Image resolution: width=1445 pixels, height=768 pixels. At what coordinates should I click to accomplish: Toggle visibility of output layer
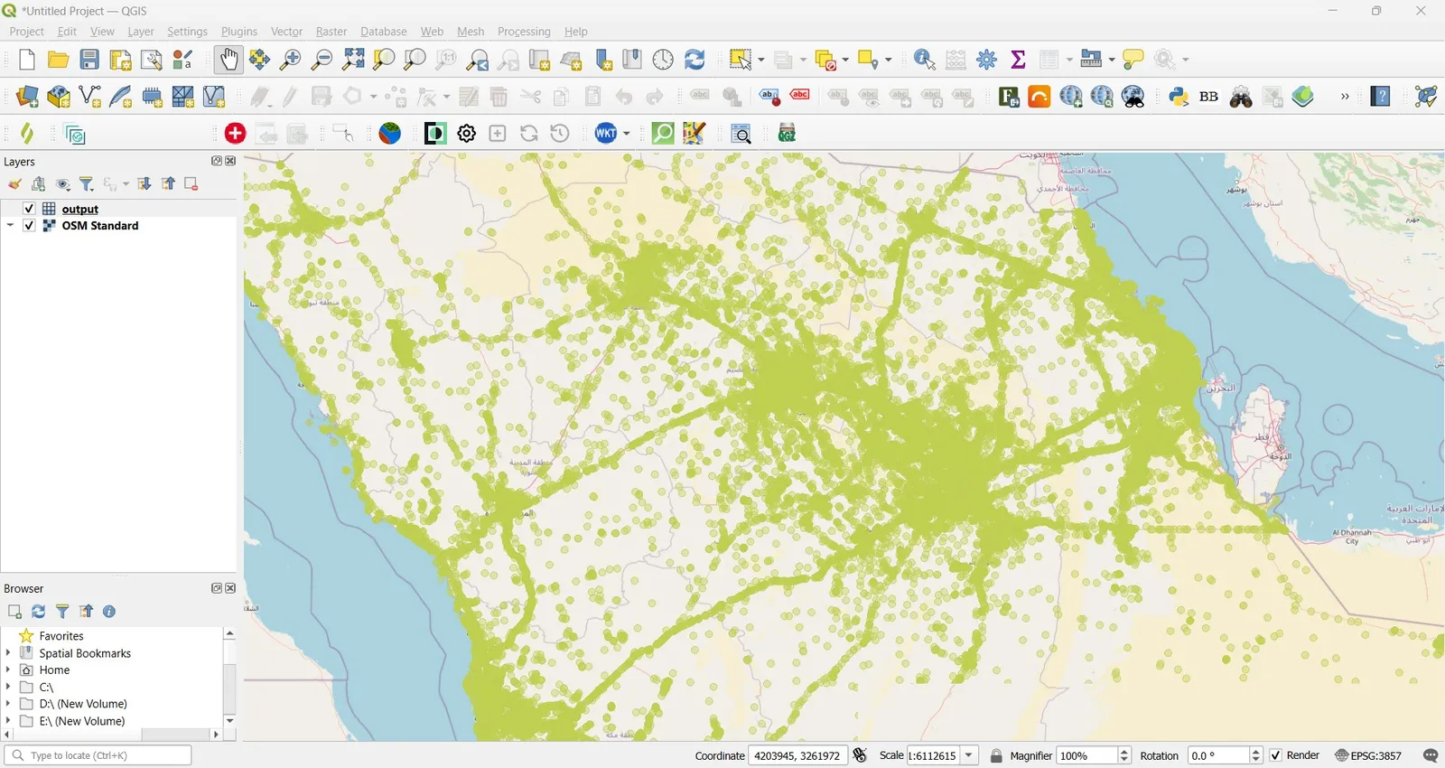(x=29, y=209)
